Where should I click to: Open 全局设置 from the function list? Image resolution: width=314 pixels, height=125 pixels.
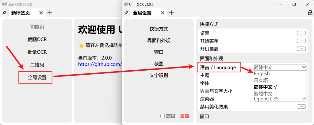click(37, 77)
